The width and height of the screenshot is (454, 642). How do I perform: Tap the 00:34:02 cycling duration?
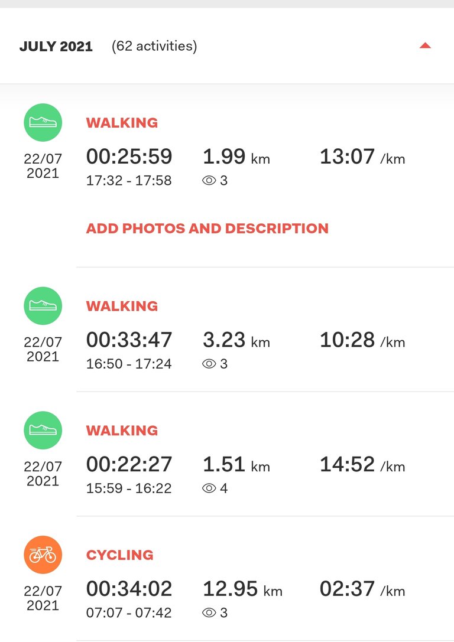[x=129, y=589]
